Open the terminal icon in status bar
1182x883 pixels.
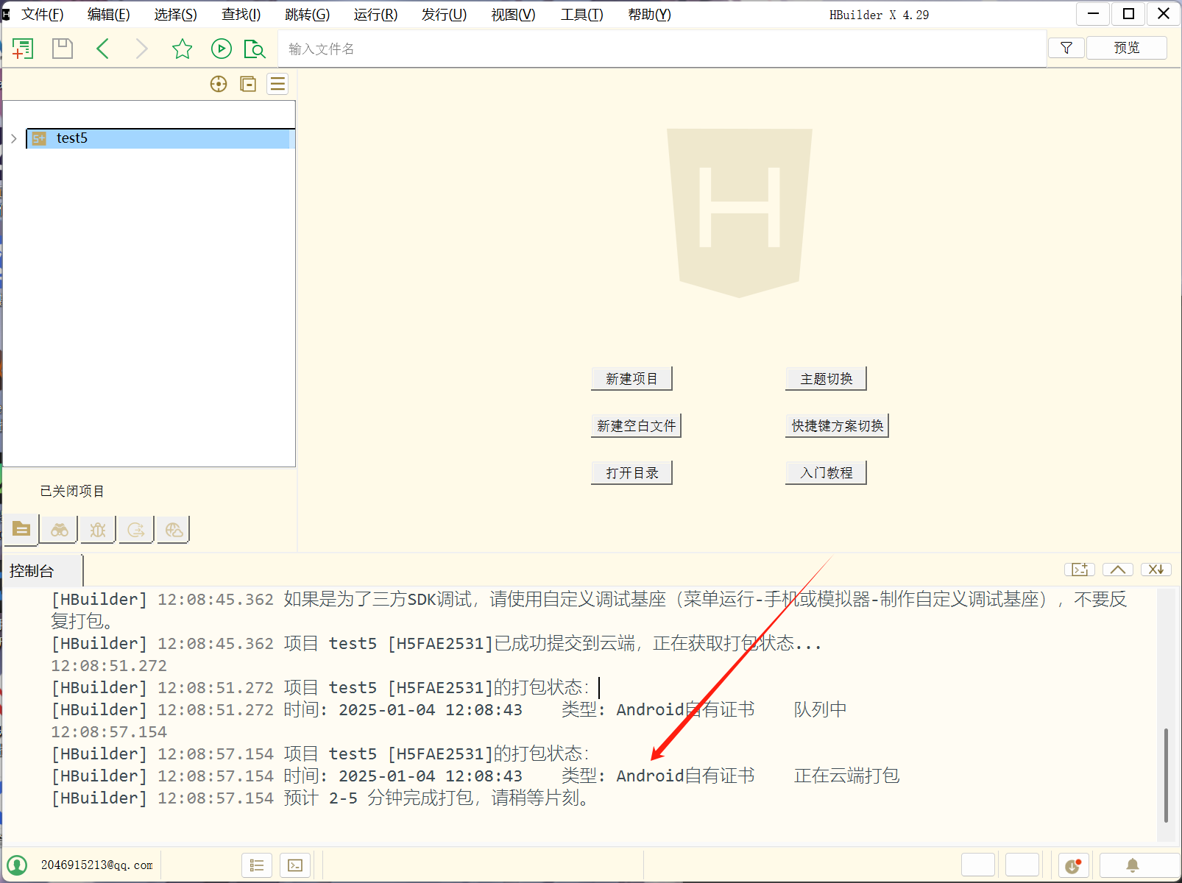[295, 865]
